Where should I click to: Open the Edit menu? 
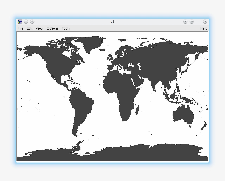pos(29,28)
